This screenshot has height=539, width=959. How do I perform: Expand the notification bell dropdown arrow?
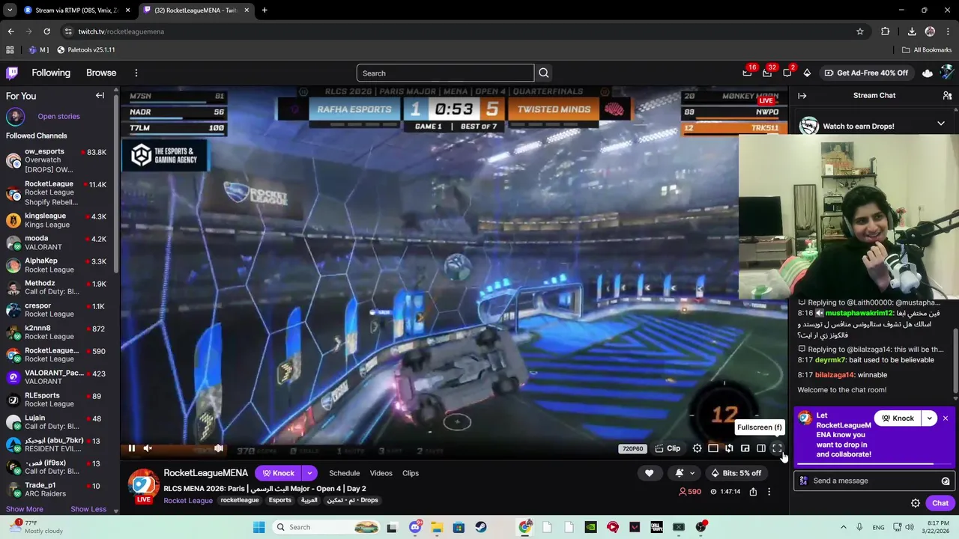tap(692, 473)
